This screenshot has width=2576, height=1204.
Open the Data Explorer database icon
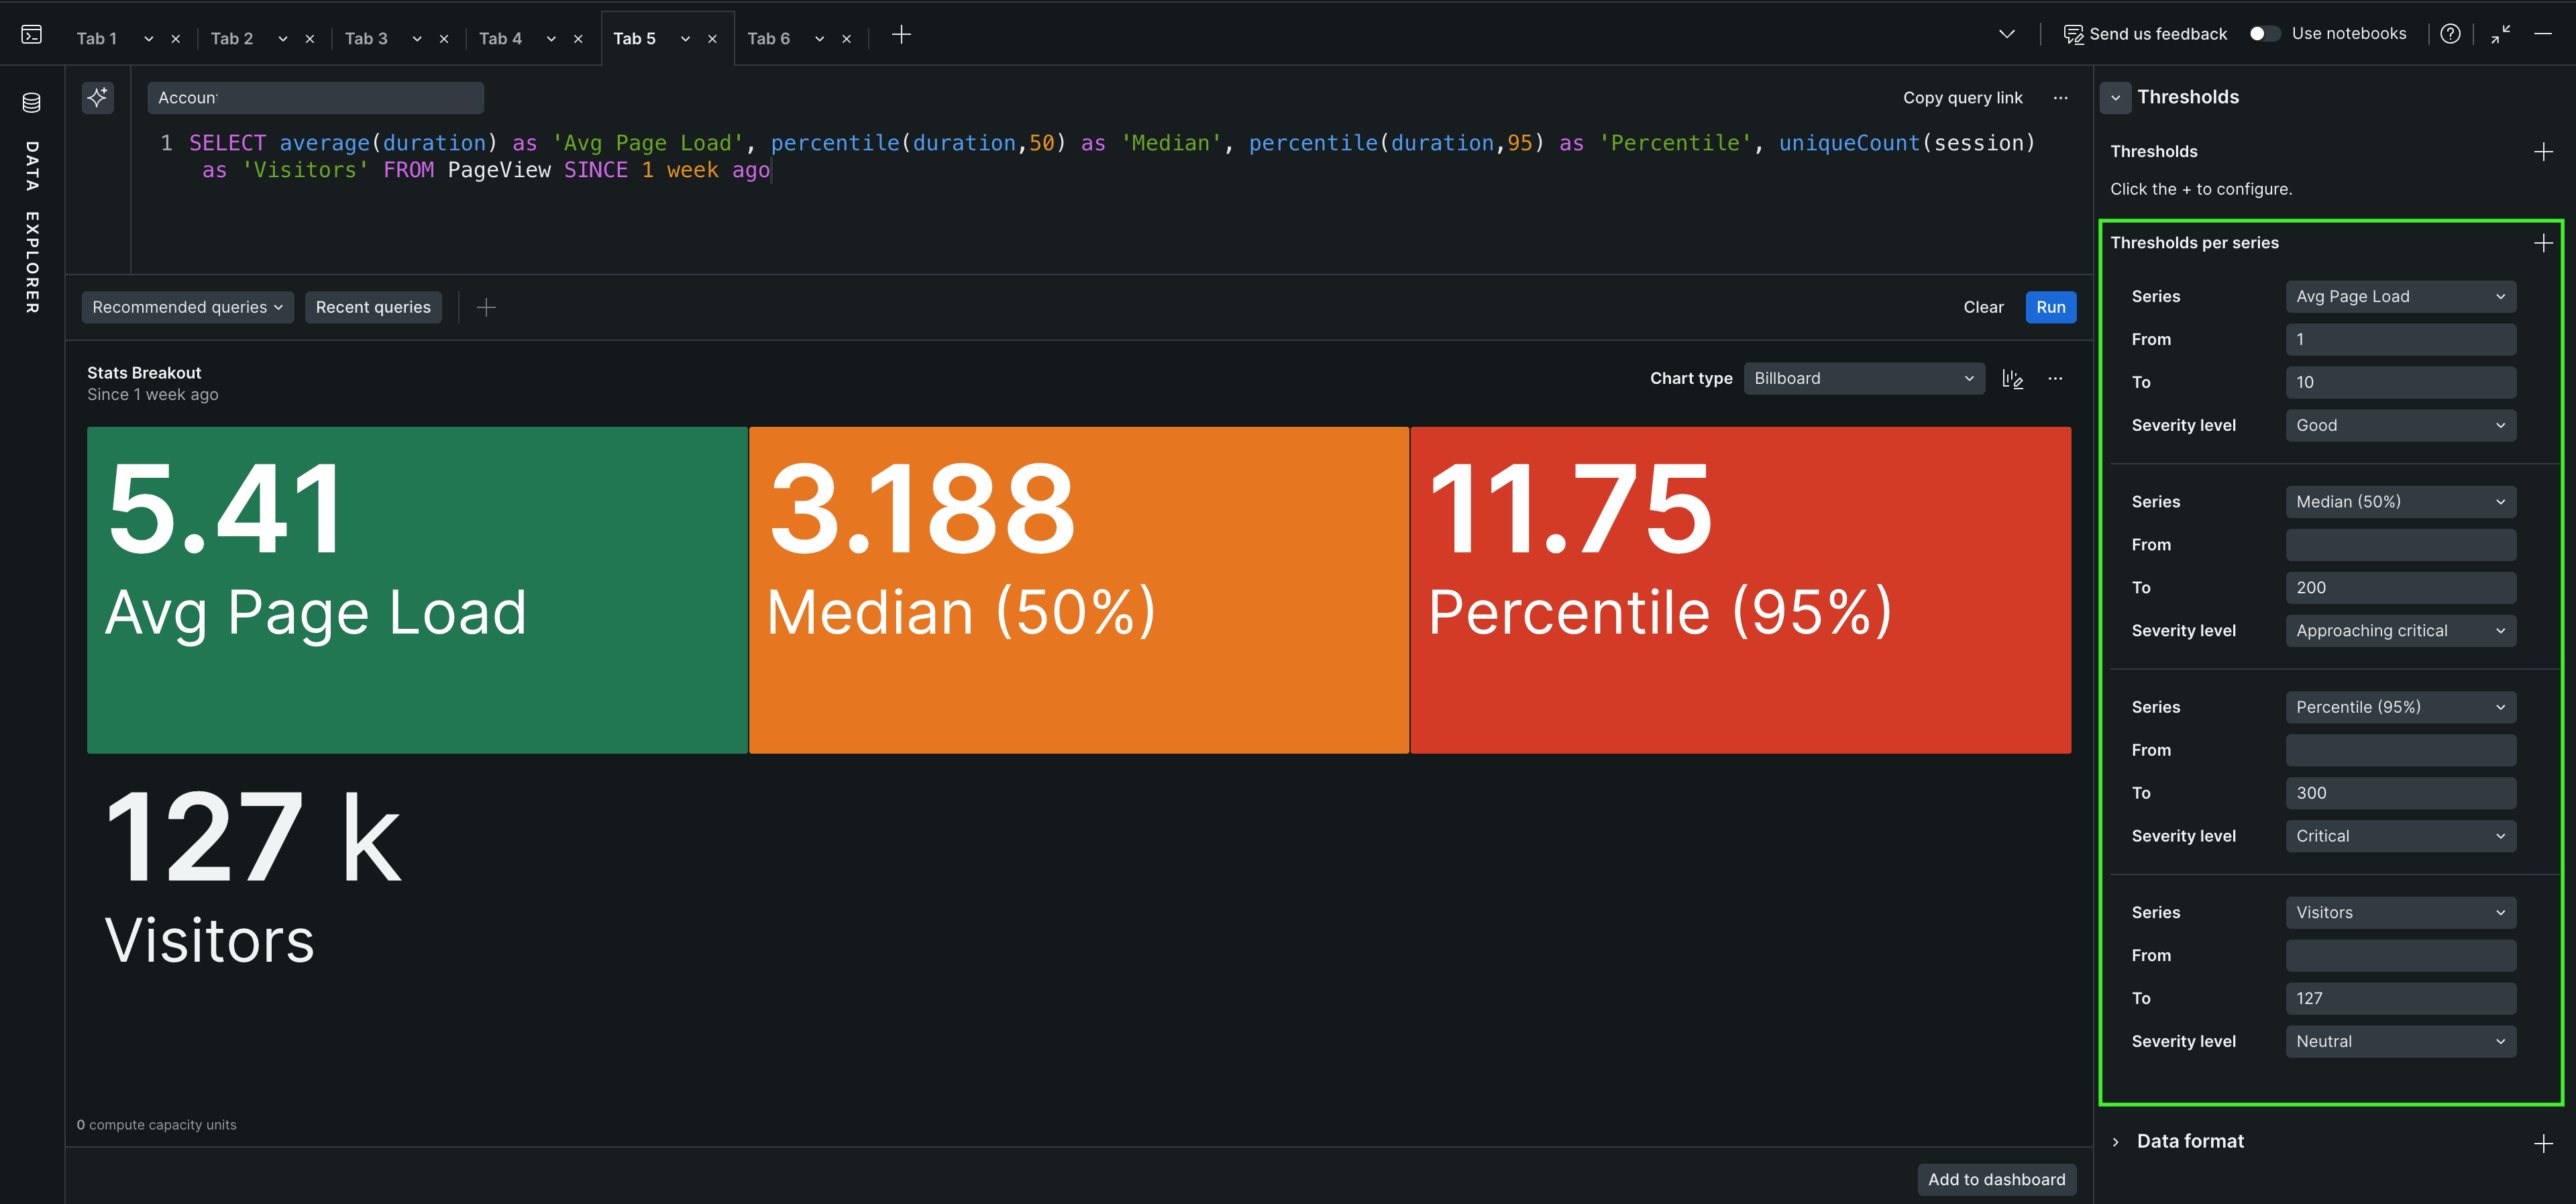coord(31,102)
